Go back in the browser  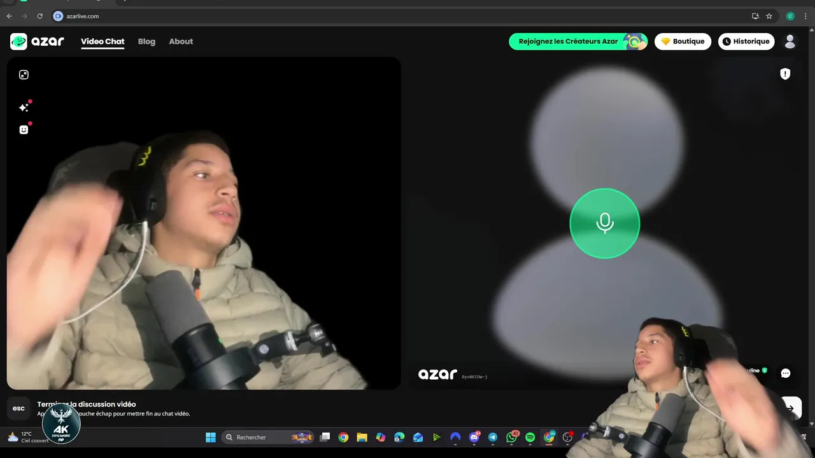pos(9,16)
